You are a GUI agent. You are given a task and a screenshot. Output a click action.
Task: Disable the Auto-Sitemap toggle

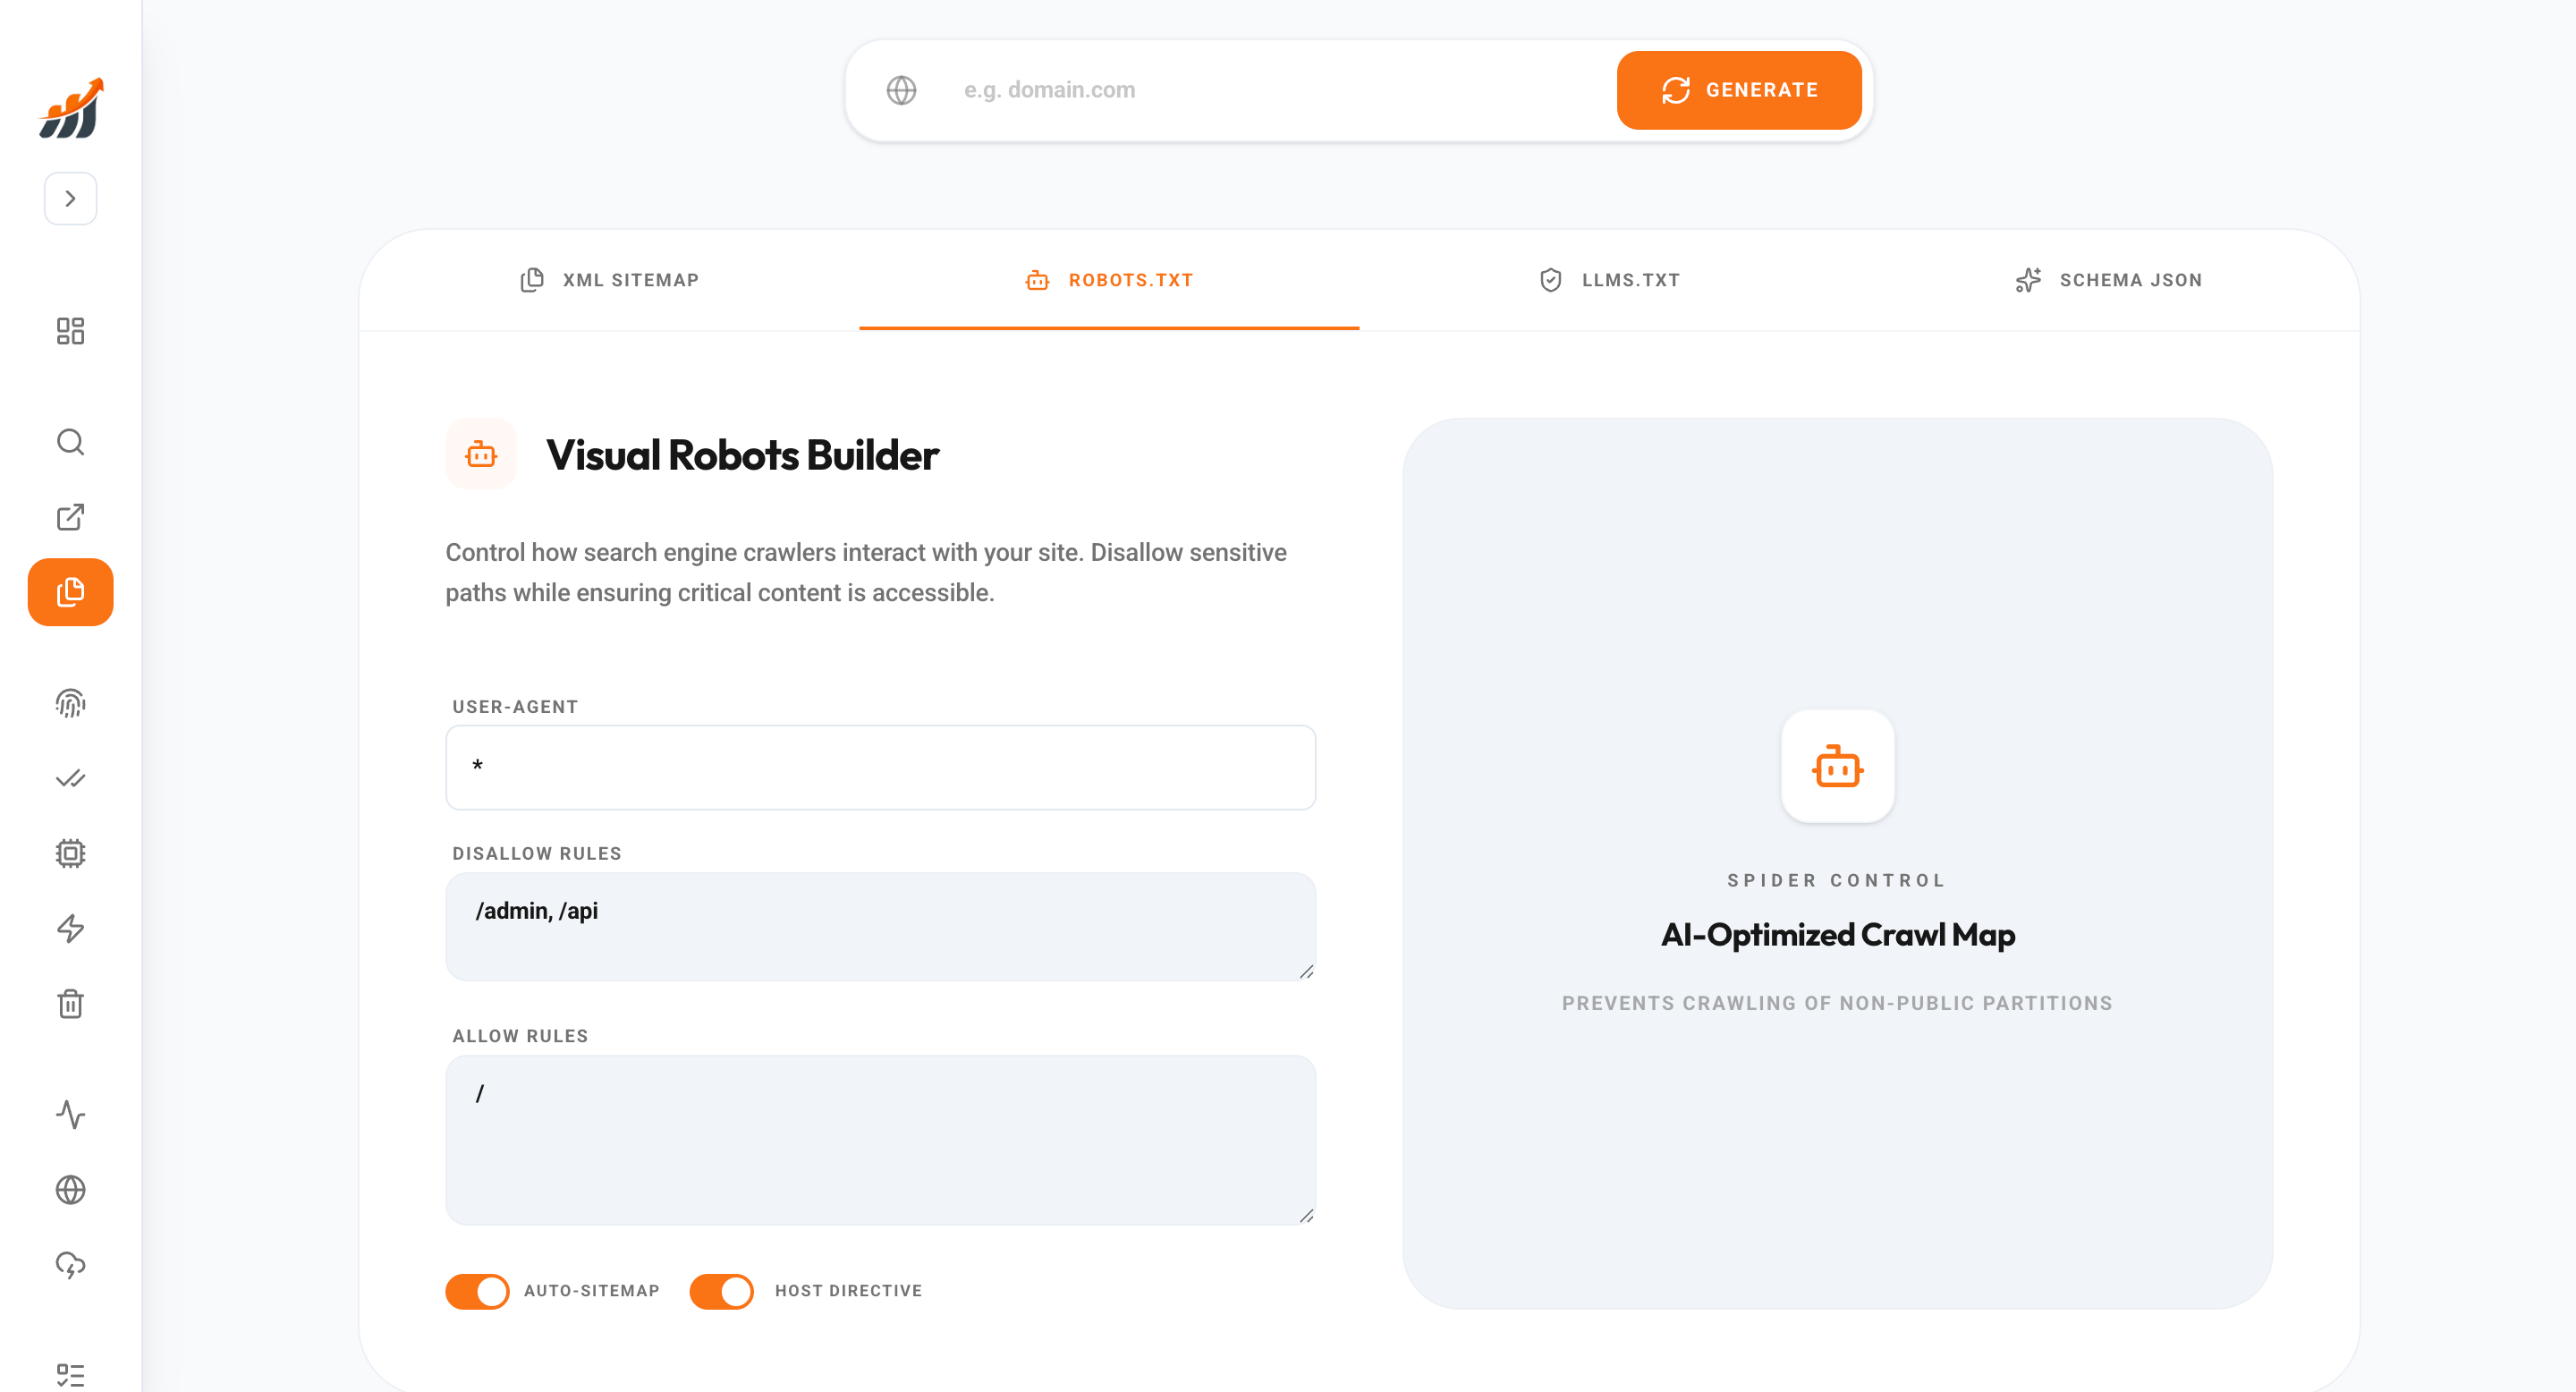click(477, 1291)
